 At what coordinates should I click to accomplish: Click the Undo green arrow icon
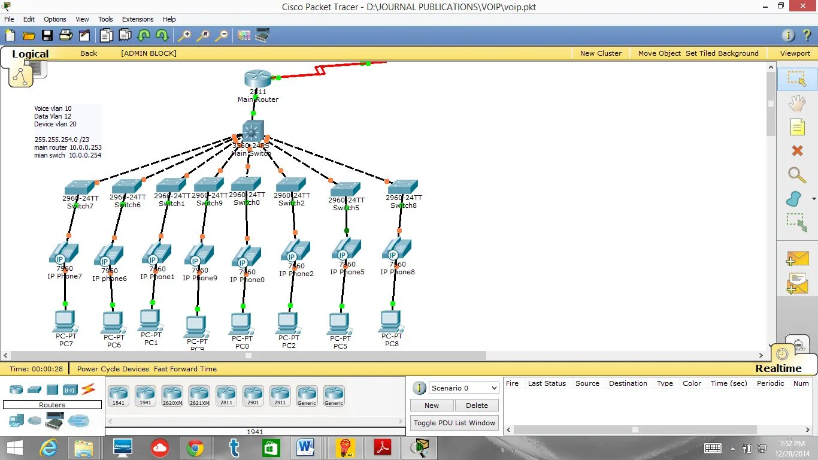click(143, 35)
